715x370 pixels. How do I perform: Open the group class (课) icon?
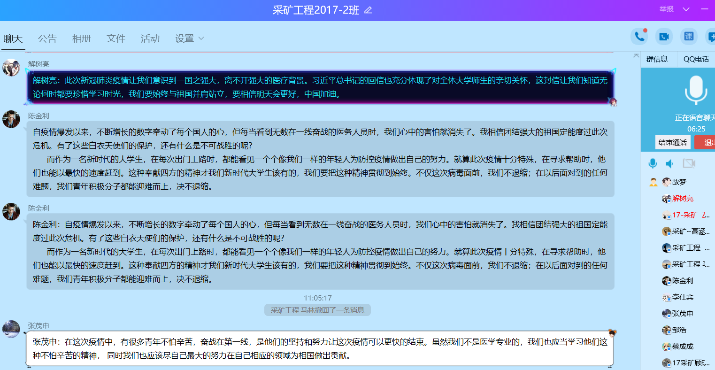[x=689, y=37]
